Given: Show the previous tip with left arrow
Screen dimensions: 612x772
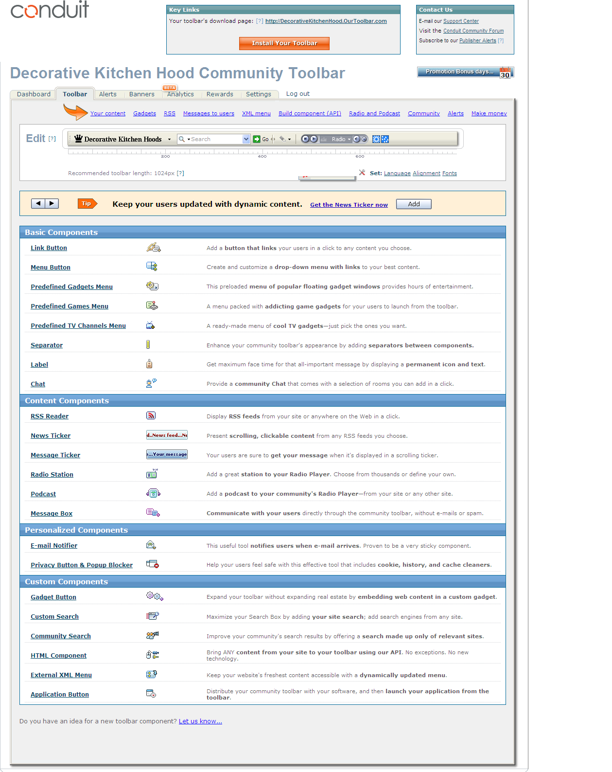Looking at the screenshot, I should (38, 204).
